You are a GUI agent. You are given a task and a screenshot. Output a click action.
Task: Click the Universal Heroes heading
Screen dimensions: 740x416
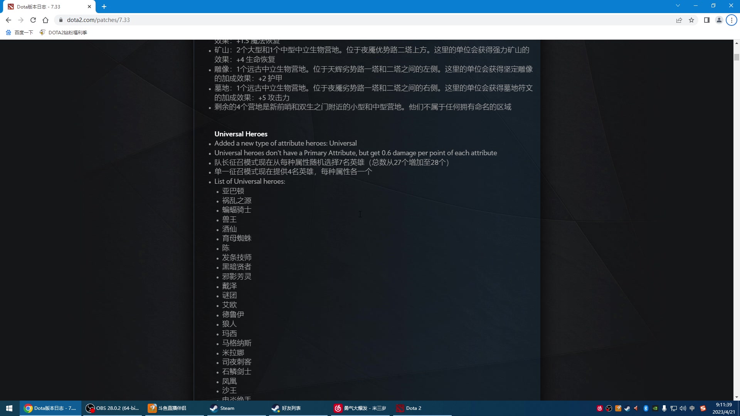click(x=241, y=134)
